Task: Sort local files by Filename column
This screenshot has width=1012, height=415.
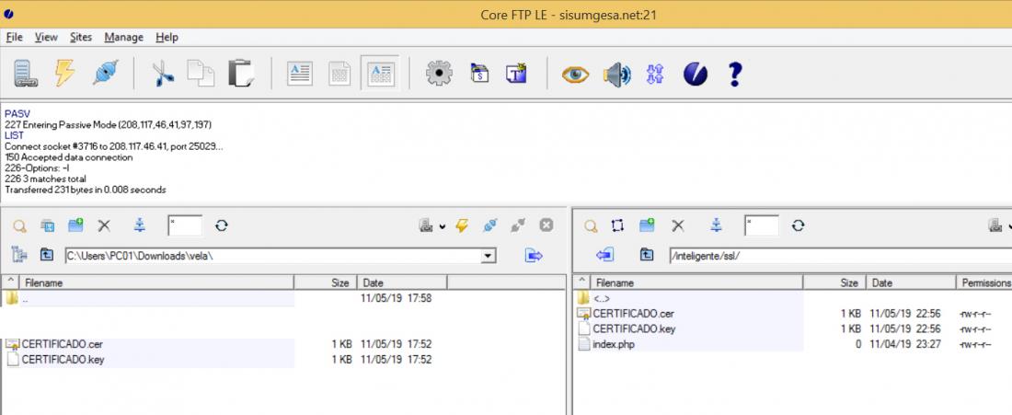Action: (x=155, y=282)
